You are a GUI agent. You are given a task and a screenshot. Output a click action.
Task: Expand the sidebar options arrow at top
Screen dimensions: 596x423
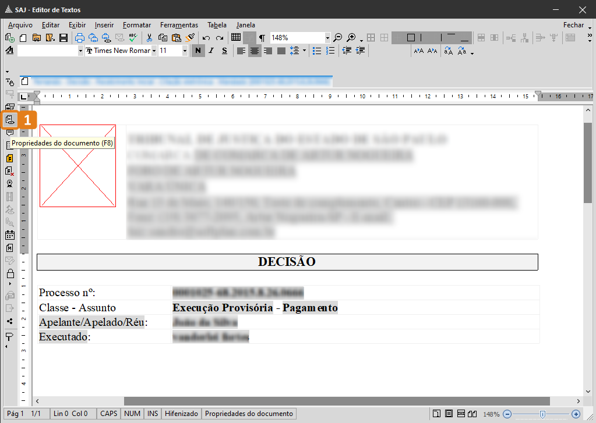(7, 72)
